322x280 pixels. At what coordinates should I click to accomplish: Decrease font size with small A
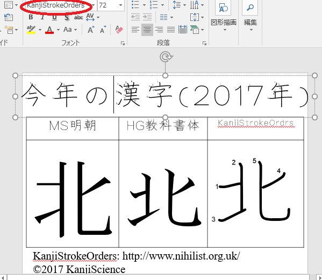click(103, 30)
